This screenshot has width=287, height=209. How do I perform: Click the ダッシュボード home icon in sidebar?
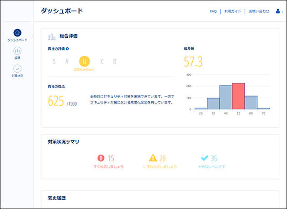click(17, 33)
